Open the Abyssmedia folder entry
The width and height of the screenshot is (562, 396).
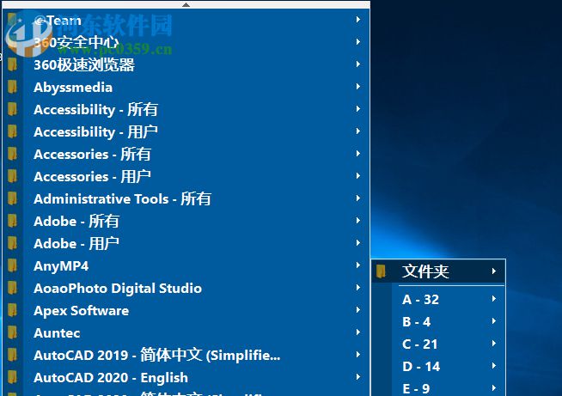(x=186, y=87)
